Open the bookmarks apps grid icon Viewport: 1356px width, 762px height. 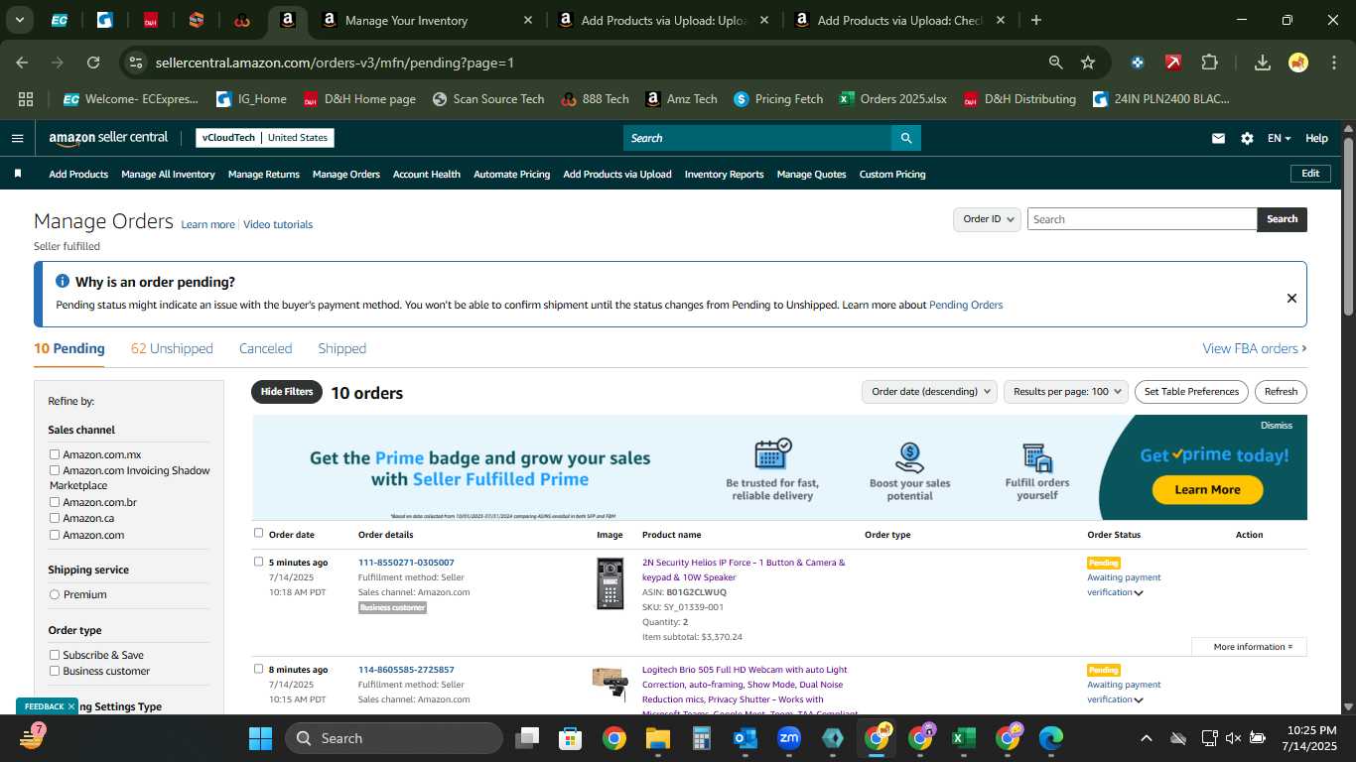[26, 99]
